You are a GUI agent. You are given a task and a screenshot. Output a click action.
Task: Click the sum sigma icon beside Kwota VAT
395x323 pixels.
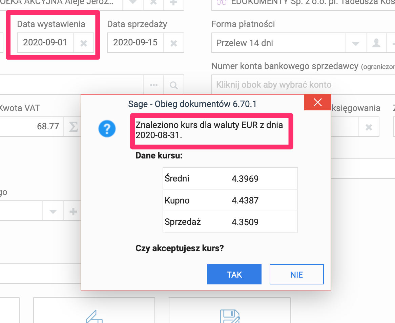(73, 127)
